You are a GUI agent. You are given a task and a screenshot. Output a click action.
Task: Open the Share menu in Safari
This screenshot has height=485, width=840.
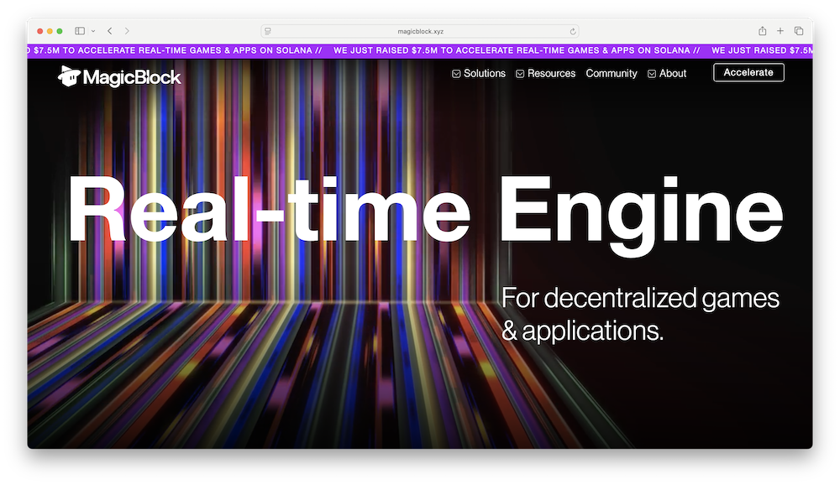(x=763, y=31)
